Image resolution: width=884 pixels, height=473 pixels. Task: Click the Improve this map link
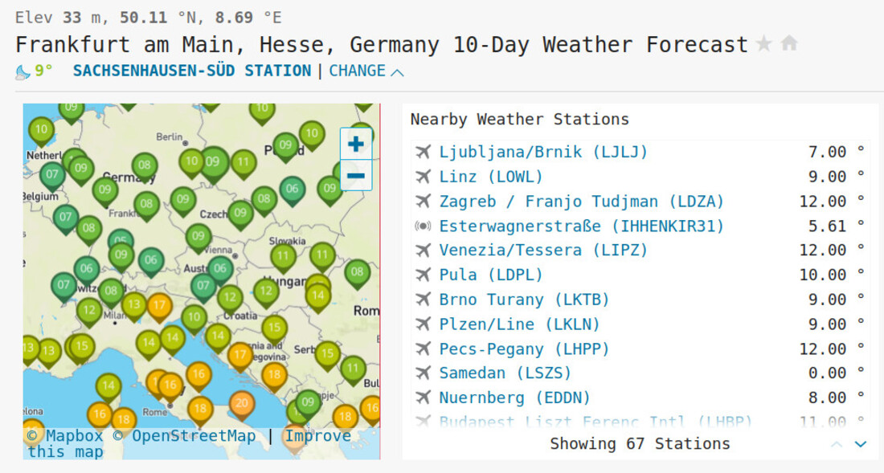tap(189, 444)
